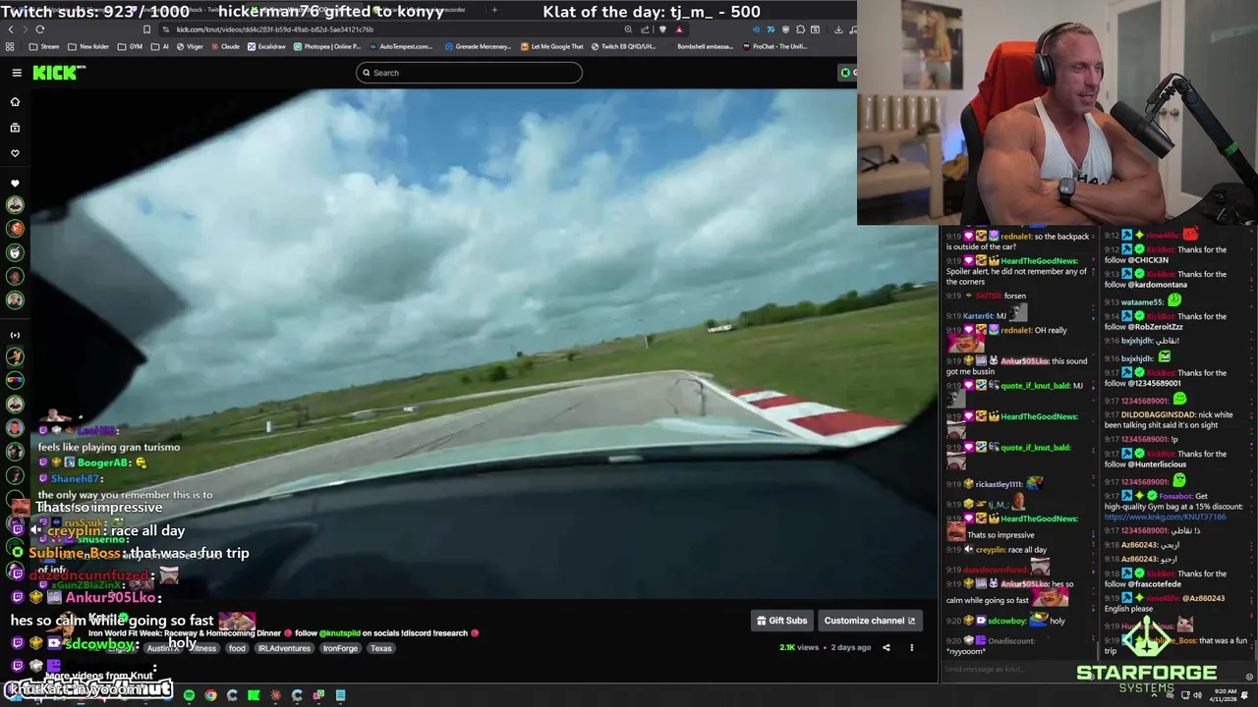The image size is (1258, 707).
Task: Open a new browser tab with plus
Action: (494, 10)
